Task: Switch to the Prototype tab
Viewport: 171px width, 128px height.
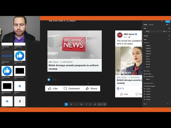Action: (x=151, y=25)
